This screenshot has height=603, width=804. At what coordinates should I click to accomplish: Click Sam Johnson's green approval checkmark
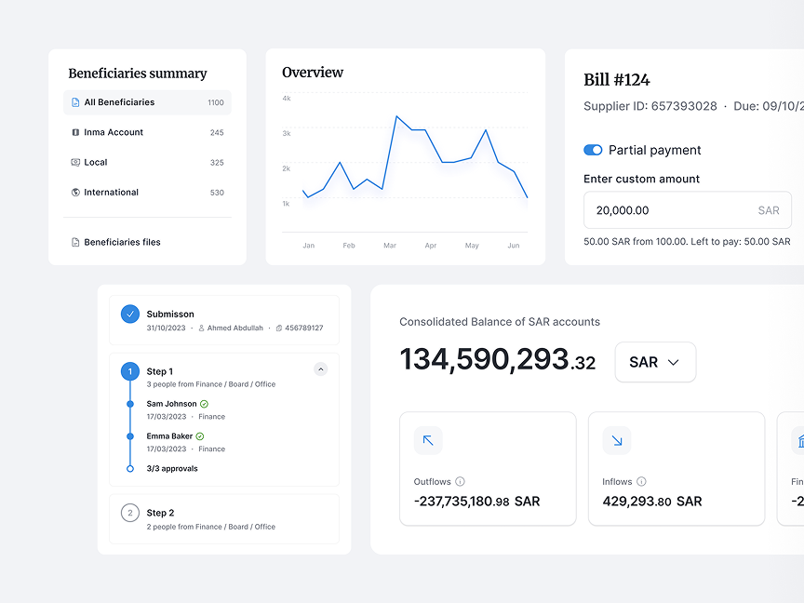click(204, 404)
